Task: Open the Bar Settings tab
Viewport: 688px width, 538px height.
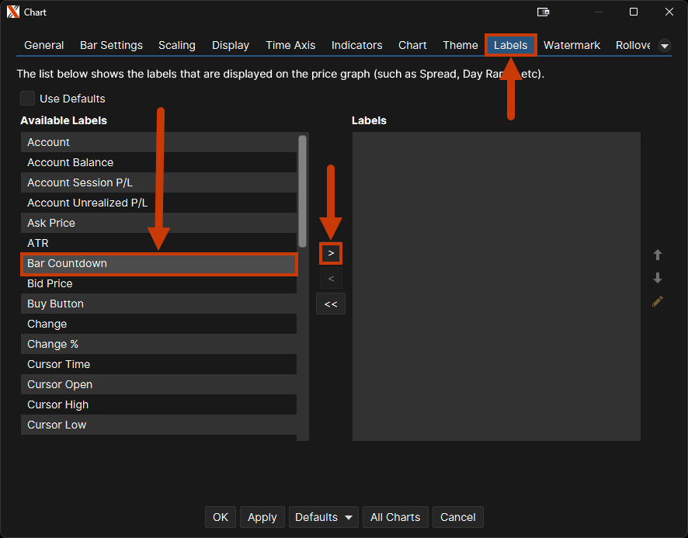Action: tap(111, 45)
